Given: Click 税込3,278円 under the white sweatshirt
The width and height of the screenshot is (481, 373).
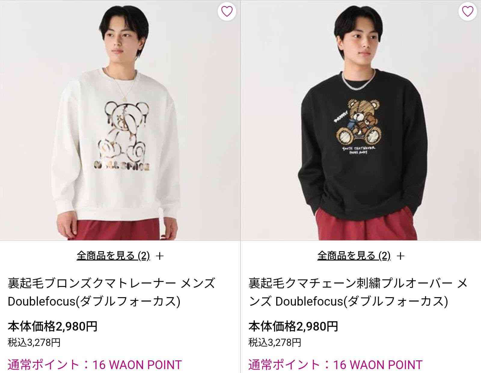Looking at the screenshot, I should 34,342.
